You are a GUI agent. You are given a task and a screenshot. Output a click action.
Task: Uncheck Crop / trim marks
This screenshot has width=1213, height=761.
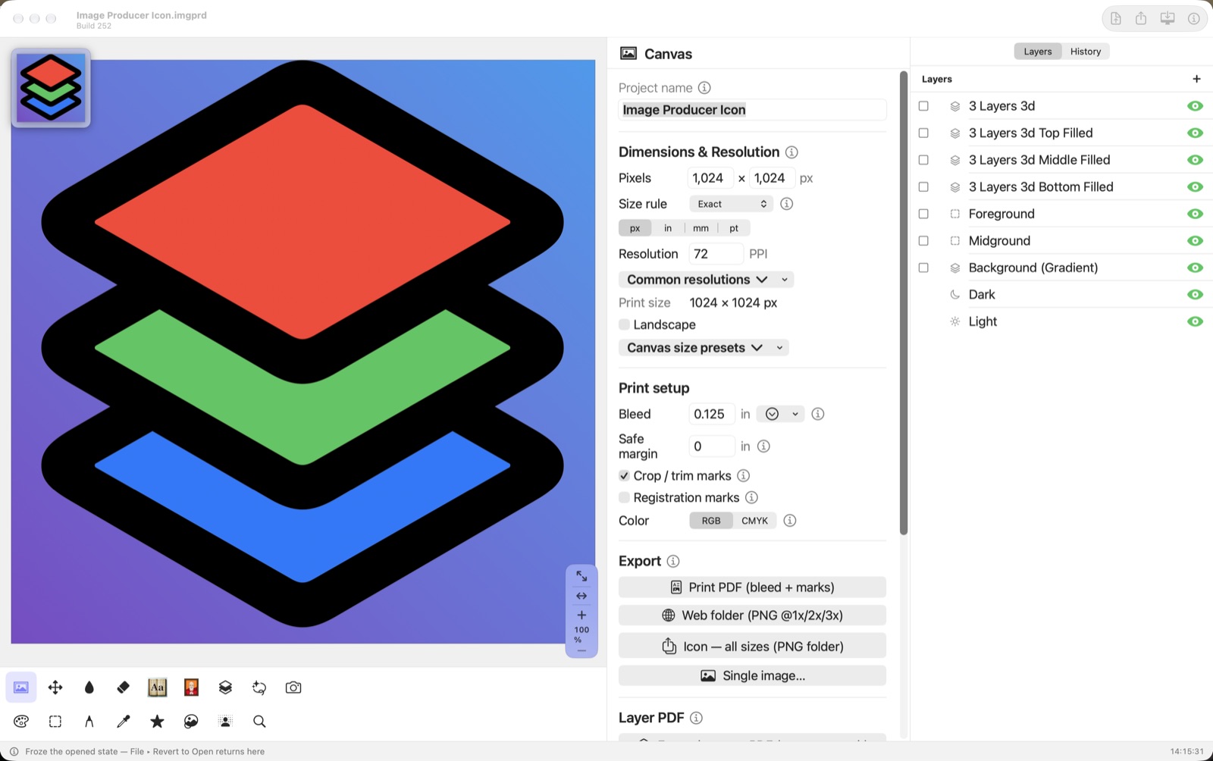click(624, 476)
